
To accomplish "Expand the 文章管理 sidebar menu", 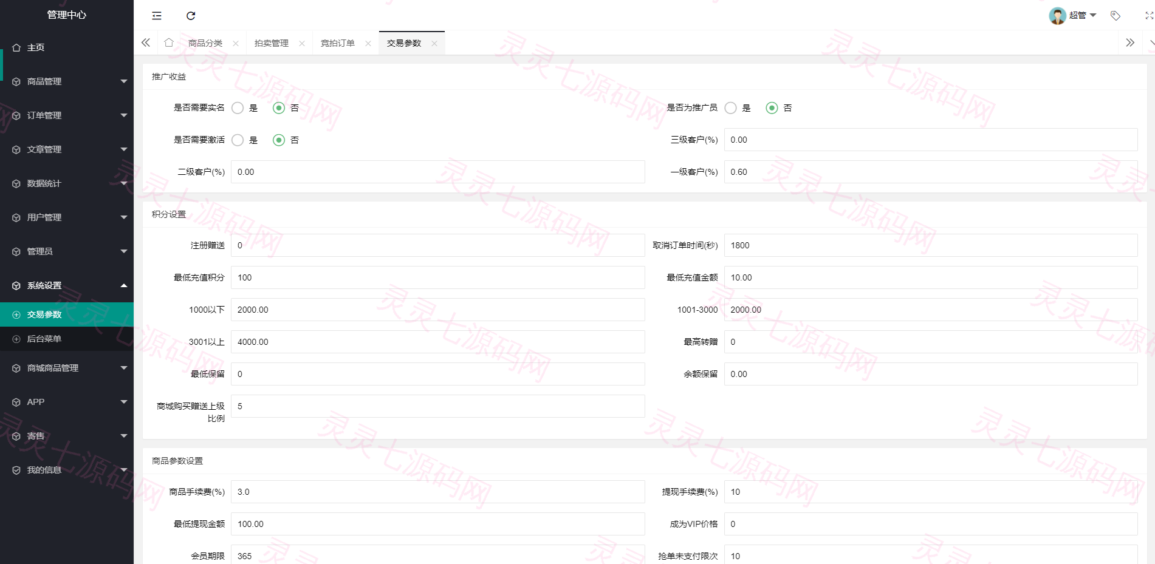I will [x=67, y=149].
